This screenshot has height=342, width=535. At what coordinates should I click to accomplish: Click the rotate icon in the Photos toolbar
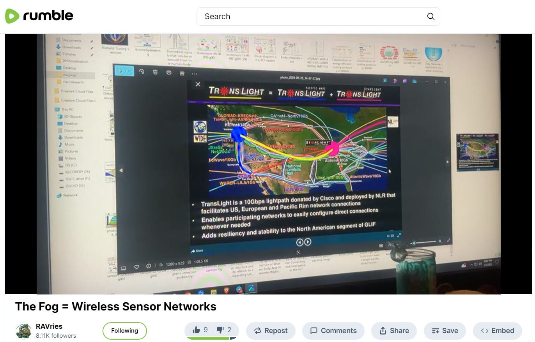tap(142, 72)
